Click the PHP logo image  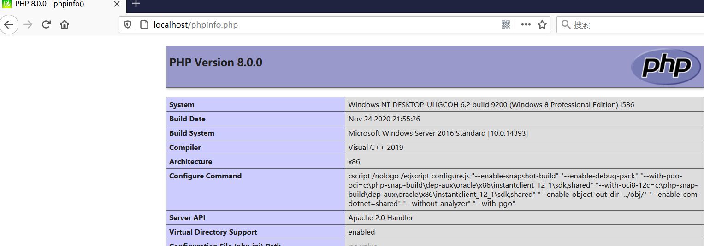667,67
